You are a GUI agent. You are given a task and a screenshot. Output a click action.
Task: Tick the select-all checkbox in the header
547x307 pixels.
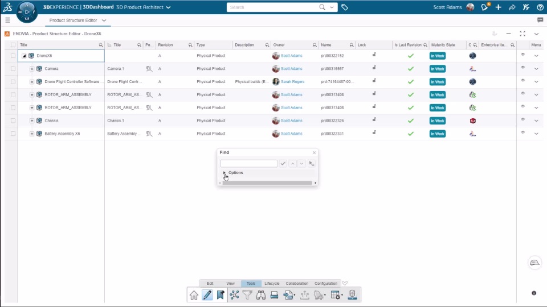coord(13,45)
